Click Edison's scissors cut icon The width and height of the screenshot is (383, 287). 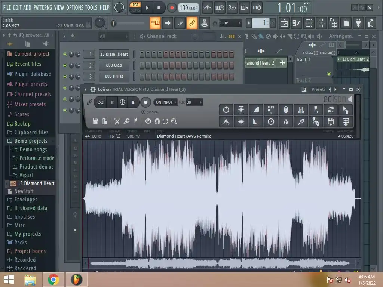[x=117, y=121]
